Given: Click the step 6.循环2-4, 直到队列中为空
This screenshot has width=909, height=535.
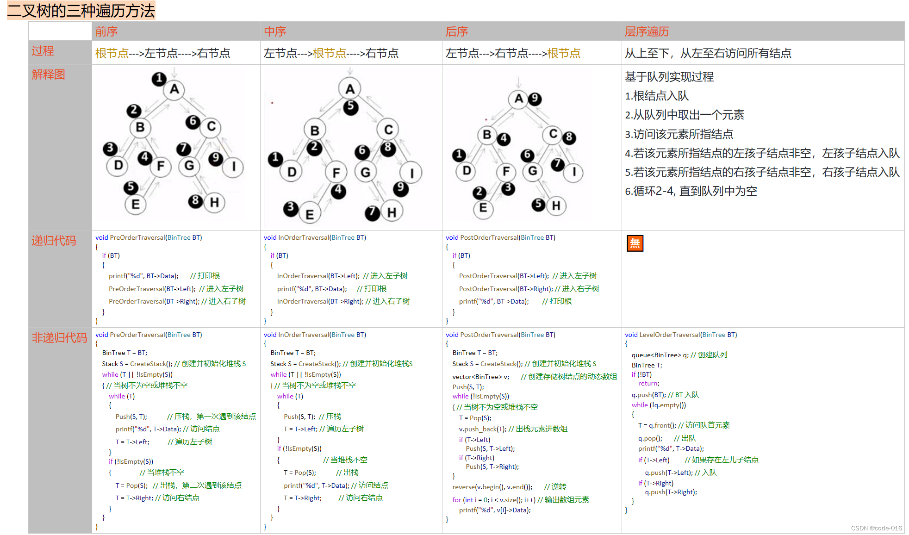Looking at the screenshot, I should coord(691,191).
